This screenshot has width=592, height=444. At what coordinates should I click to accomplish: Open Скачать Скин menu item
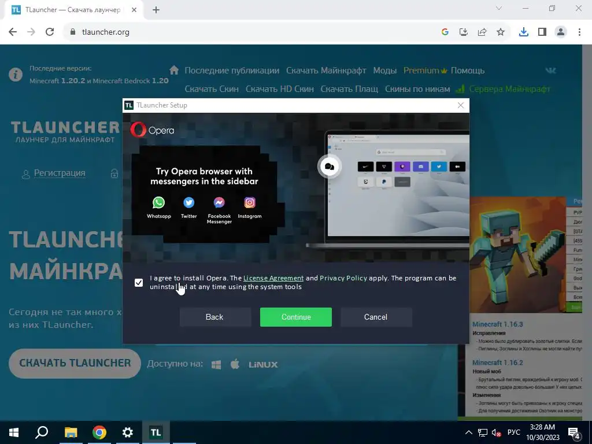pyautogui.click(x=212, y=89)
